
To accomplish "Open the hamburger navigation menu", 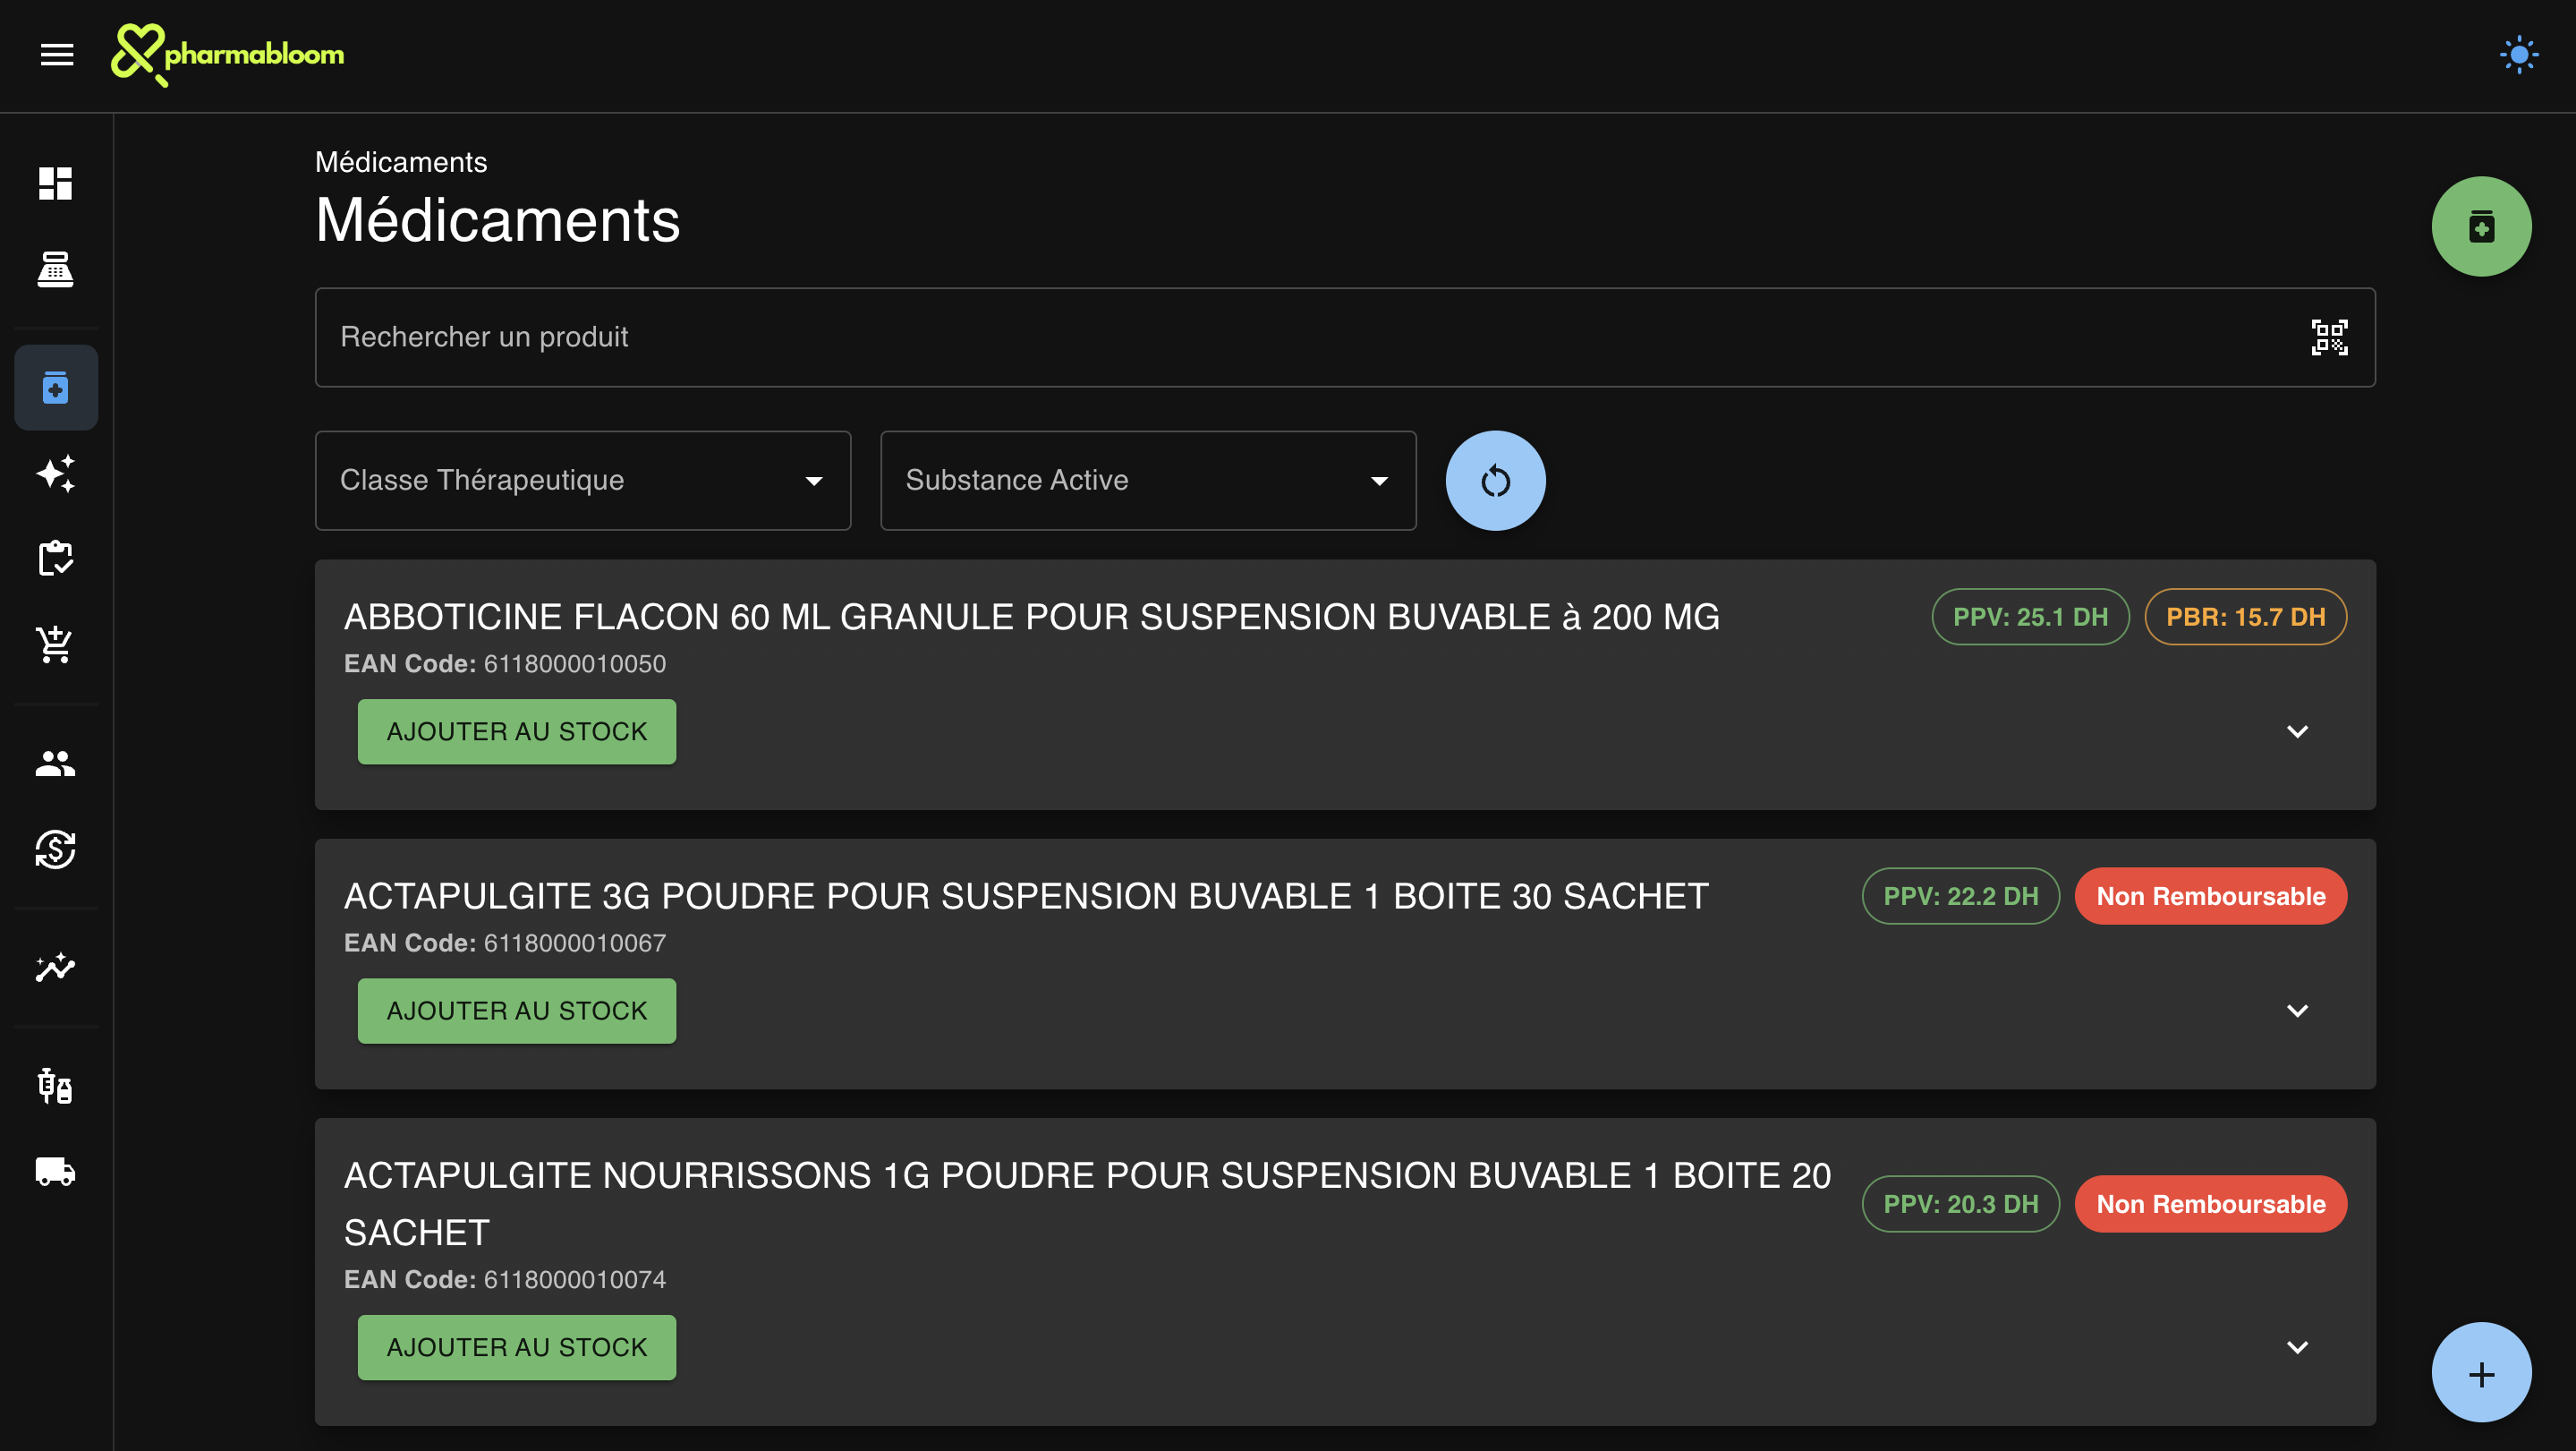I will (x=57, y=55).
